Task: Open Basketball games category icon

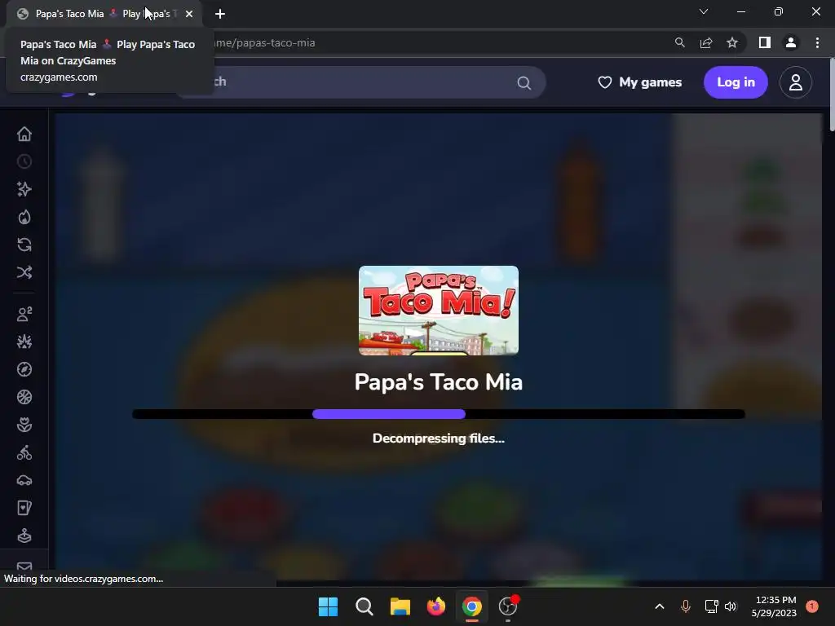Action: click(x=24, y=397)
